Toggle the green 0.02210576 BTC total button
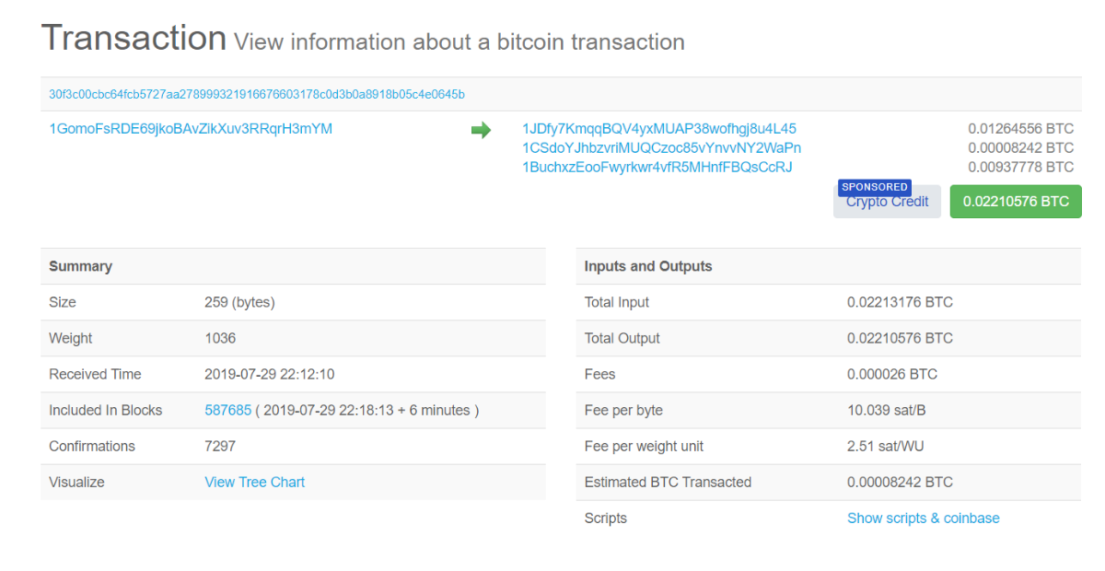Viewport: 1105px width, 571px height. tap(1016, 202)
